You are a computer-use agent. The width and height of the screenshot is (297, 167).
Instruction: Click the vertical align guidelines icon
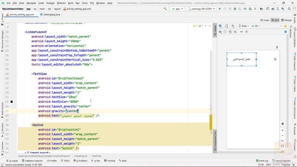[246, 32]
